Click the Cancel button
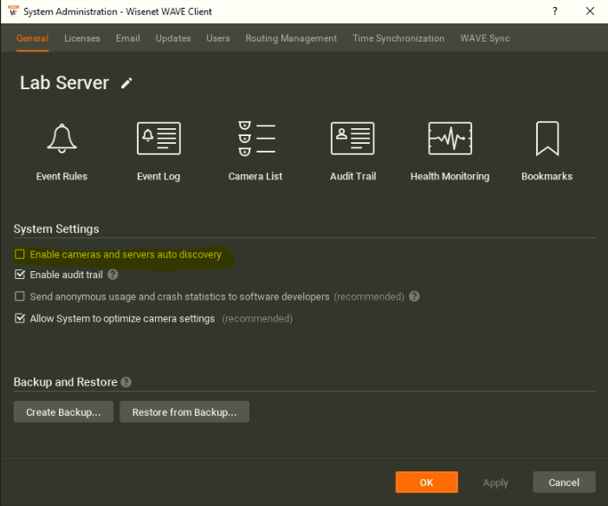Screen dimensions: 608x506 [564, 483]
